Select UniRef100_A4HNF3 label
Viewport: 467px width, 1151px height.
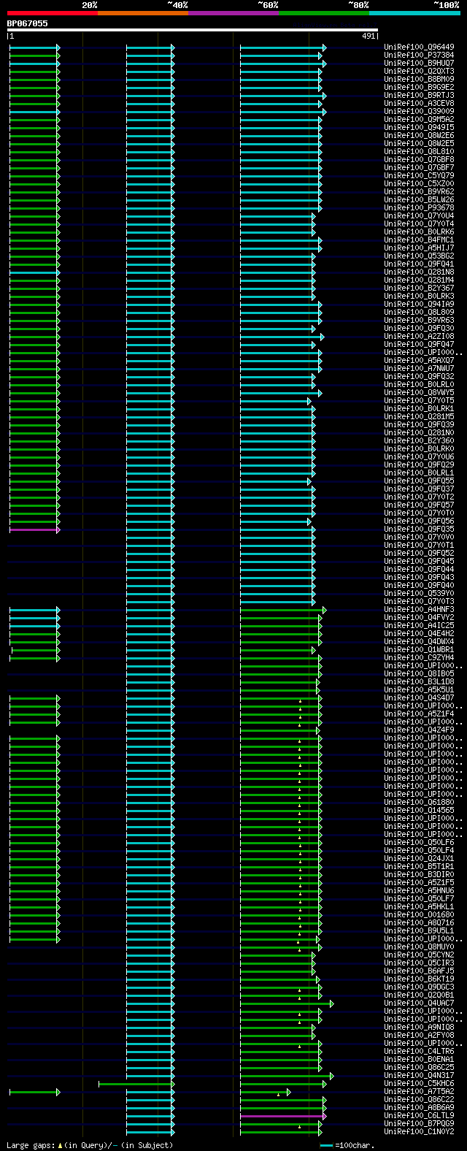tap(419, 609)
